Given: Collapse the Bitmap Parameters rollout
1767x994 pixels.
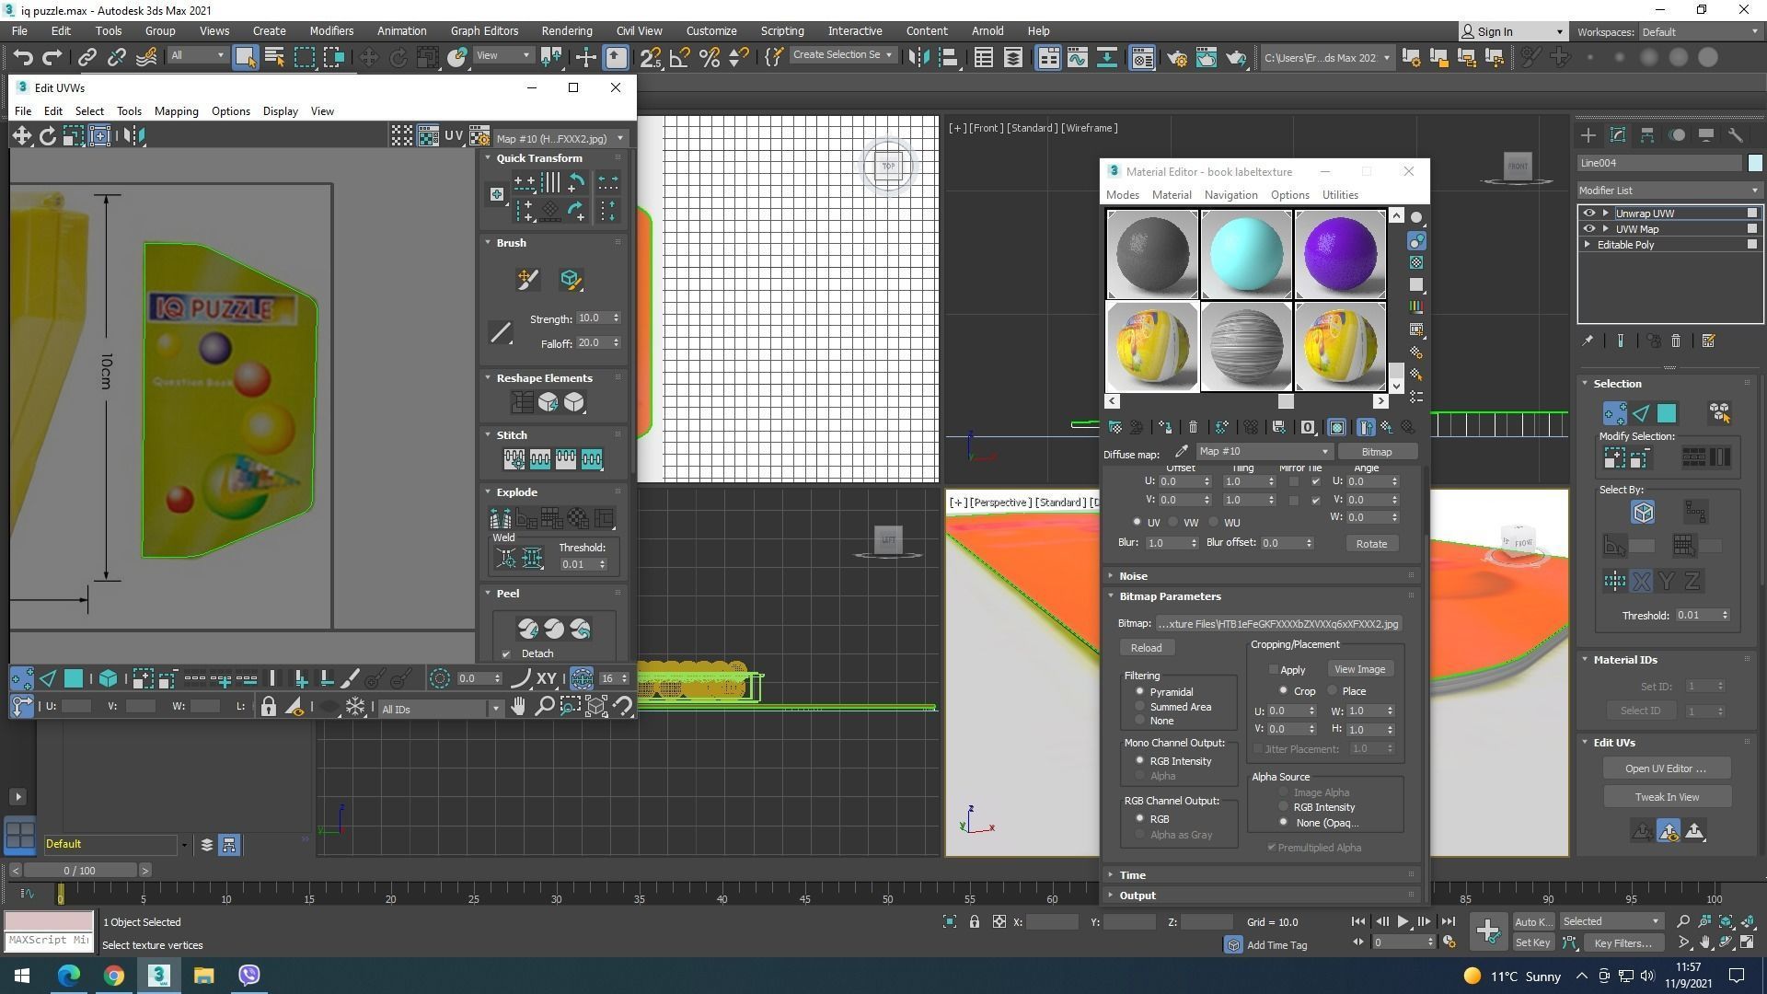Looking at the screenshot, I should [x=1263, y=596].
